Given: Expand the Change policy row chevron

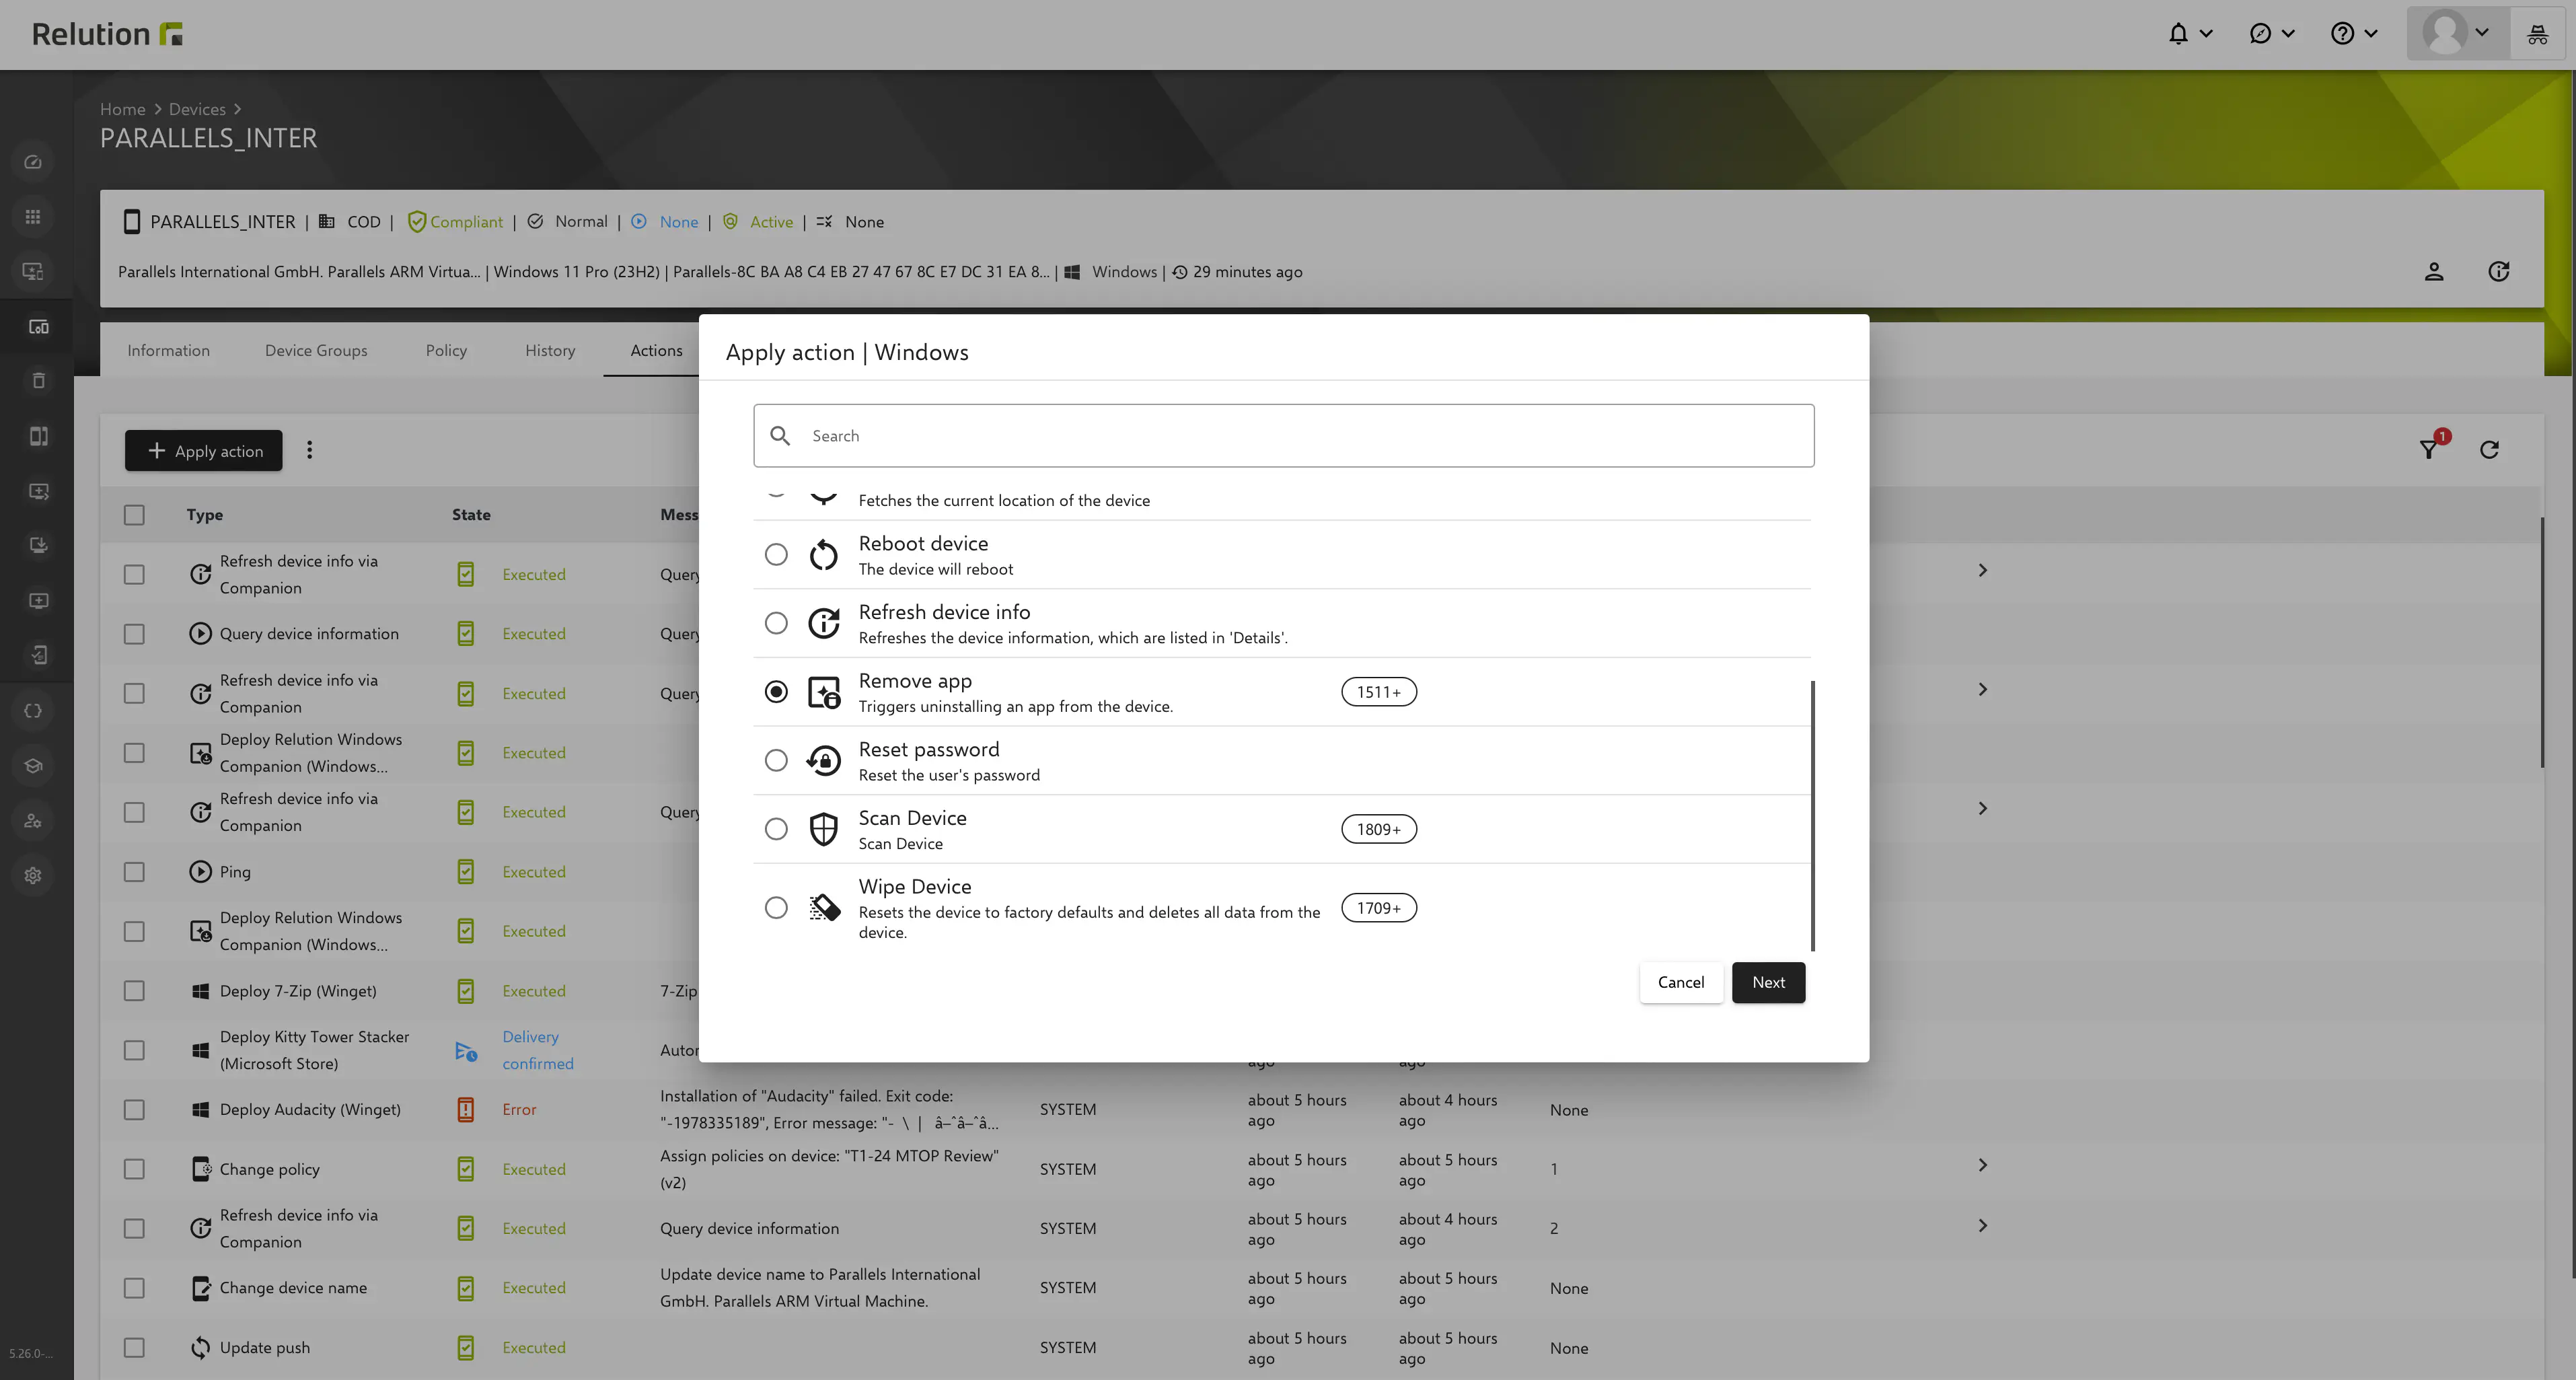Looking at the screenshot, I should [1982, 1165].
